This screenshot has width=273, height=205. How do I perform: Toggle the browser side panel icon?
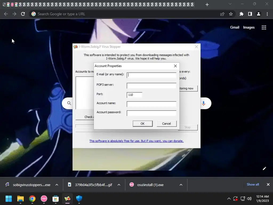[x=250, y=14]
